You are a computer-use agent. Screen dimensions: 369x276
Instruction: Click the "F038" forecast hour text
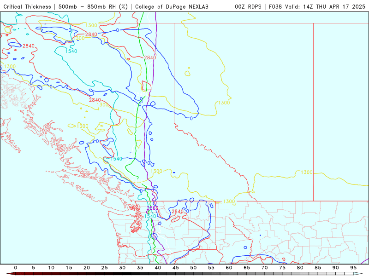pos(275,6)
